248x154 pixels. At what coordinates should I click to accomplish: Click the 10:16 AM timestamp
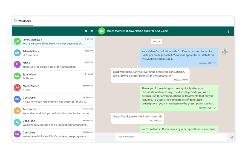(88, 74)
